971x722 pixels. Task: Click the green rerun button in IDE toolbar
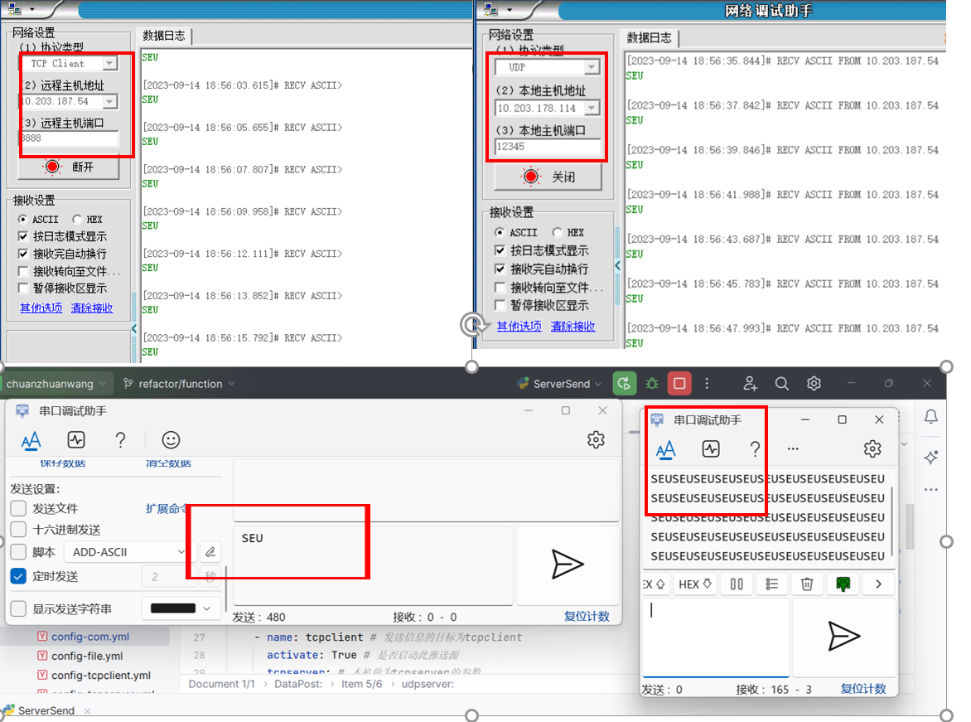click(x=624, y=384)
